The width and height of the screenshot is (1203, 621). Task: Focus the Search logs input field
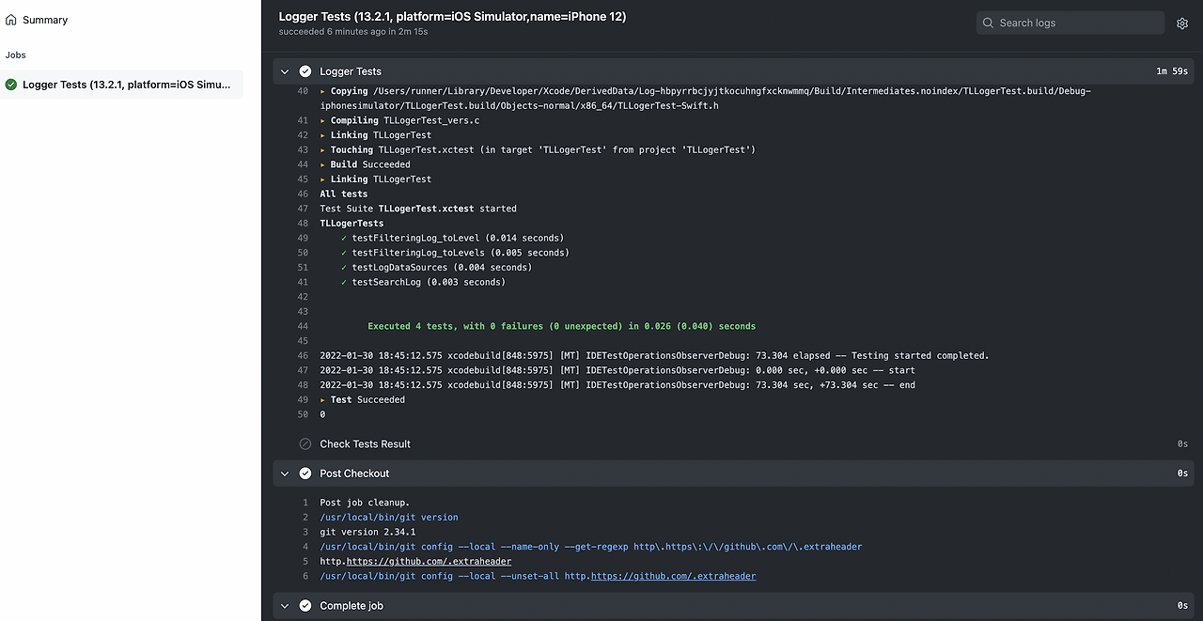point(1073,23)
